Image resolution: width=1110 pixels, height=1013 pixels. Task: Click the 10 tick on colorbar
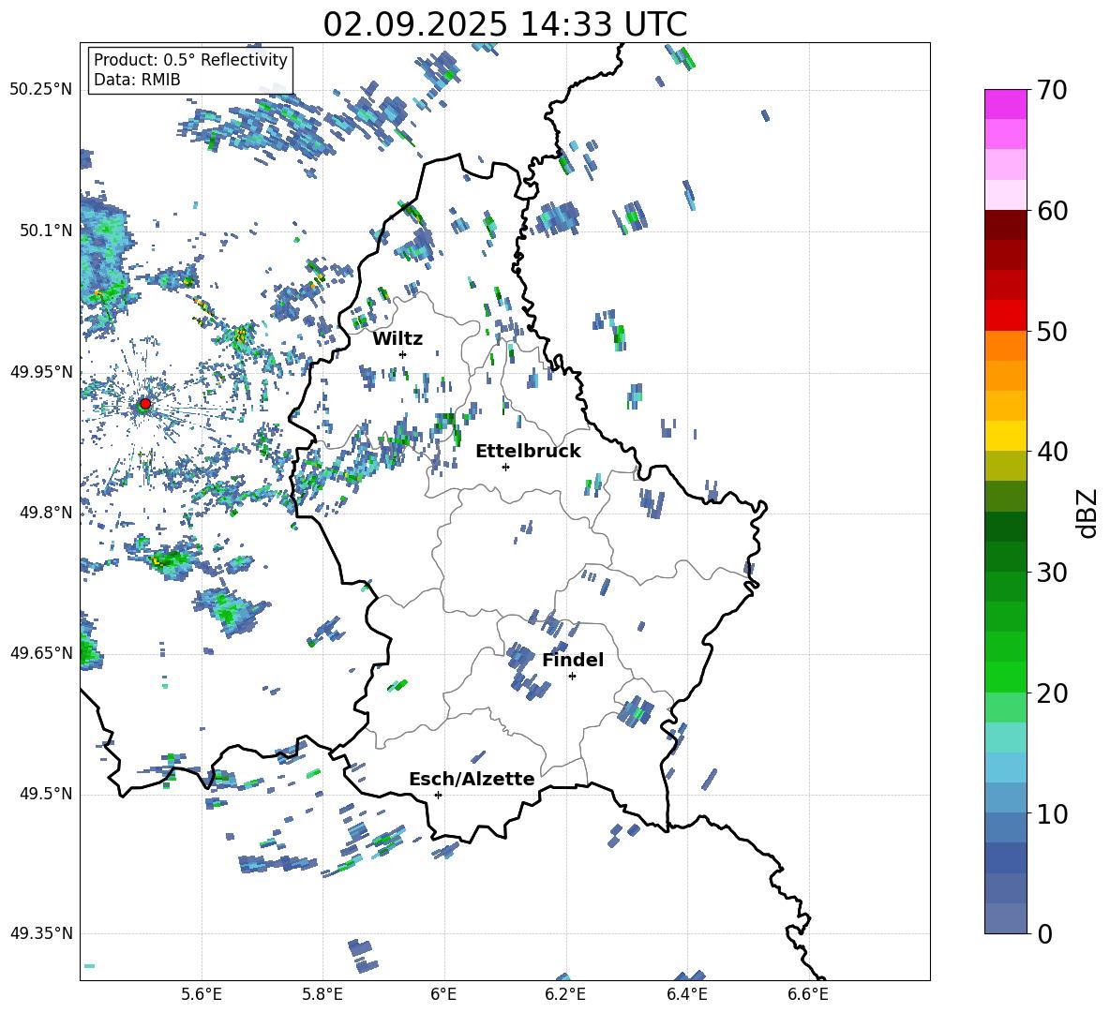pos(1052,814)
